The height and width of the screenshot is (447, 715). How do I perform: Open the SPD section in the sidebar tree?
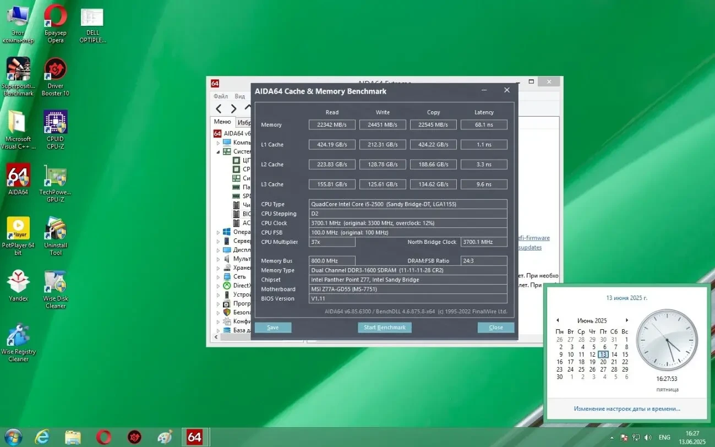point(237,195)
